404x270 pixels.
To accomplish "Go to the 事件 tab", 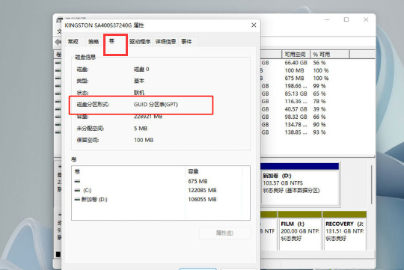I will coord(186,41).
